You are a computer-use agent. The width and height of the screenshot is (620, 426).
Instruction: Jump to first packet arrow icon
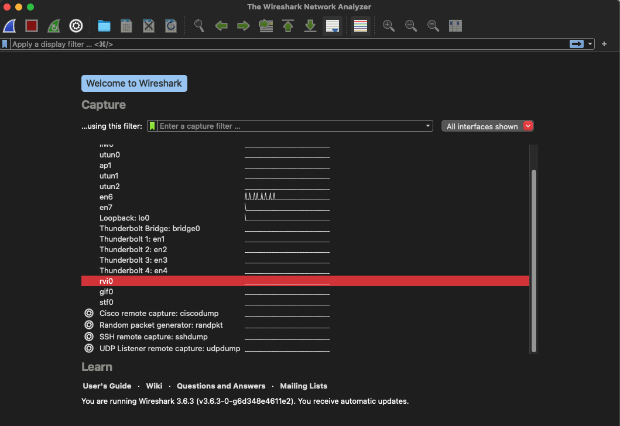288,26
